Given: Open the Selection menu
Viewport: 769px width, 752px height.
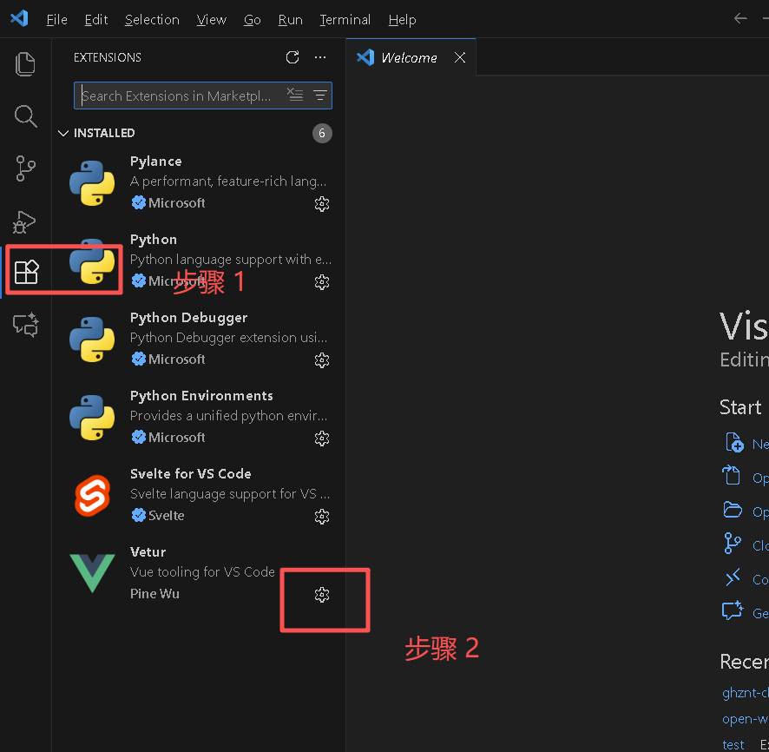Looking at the screenshot, I should 152,20.
